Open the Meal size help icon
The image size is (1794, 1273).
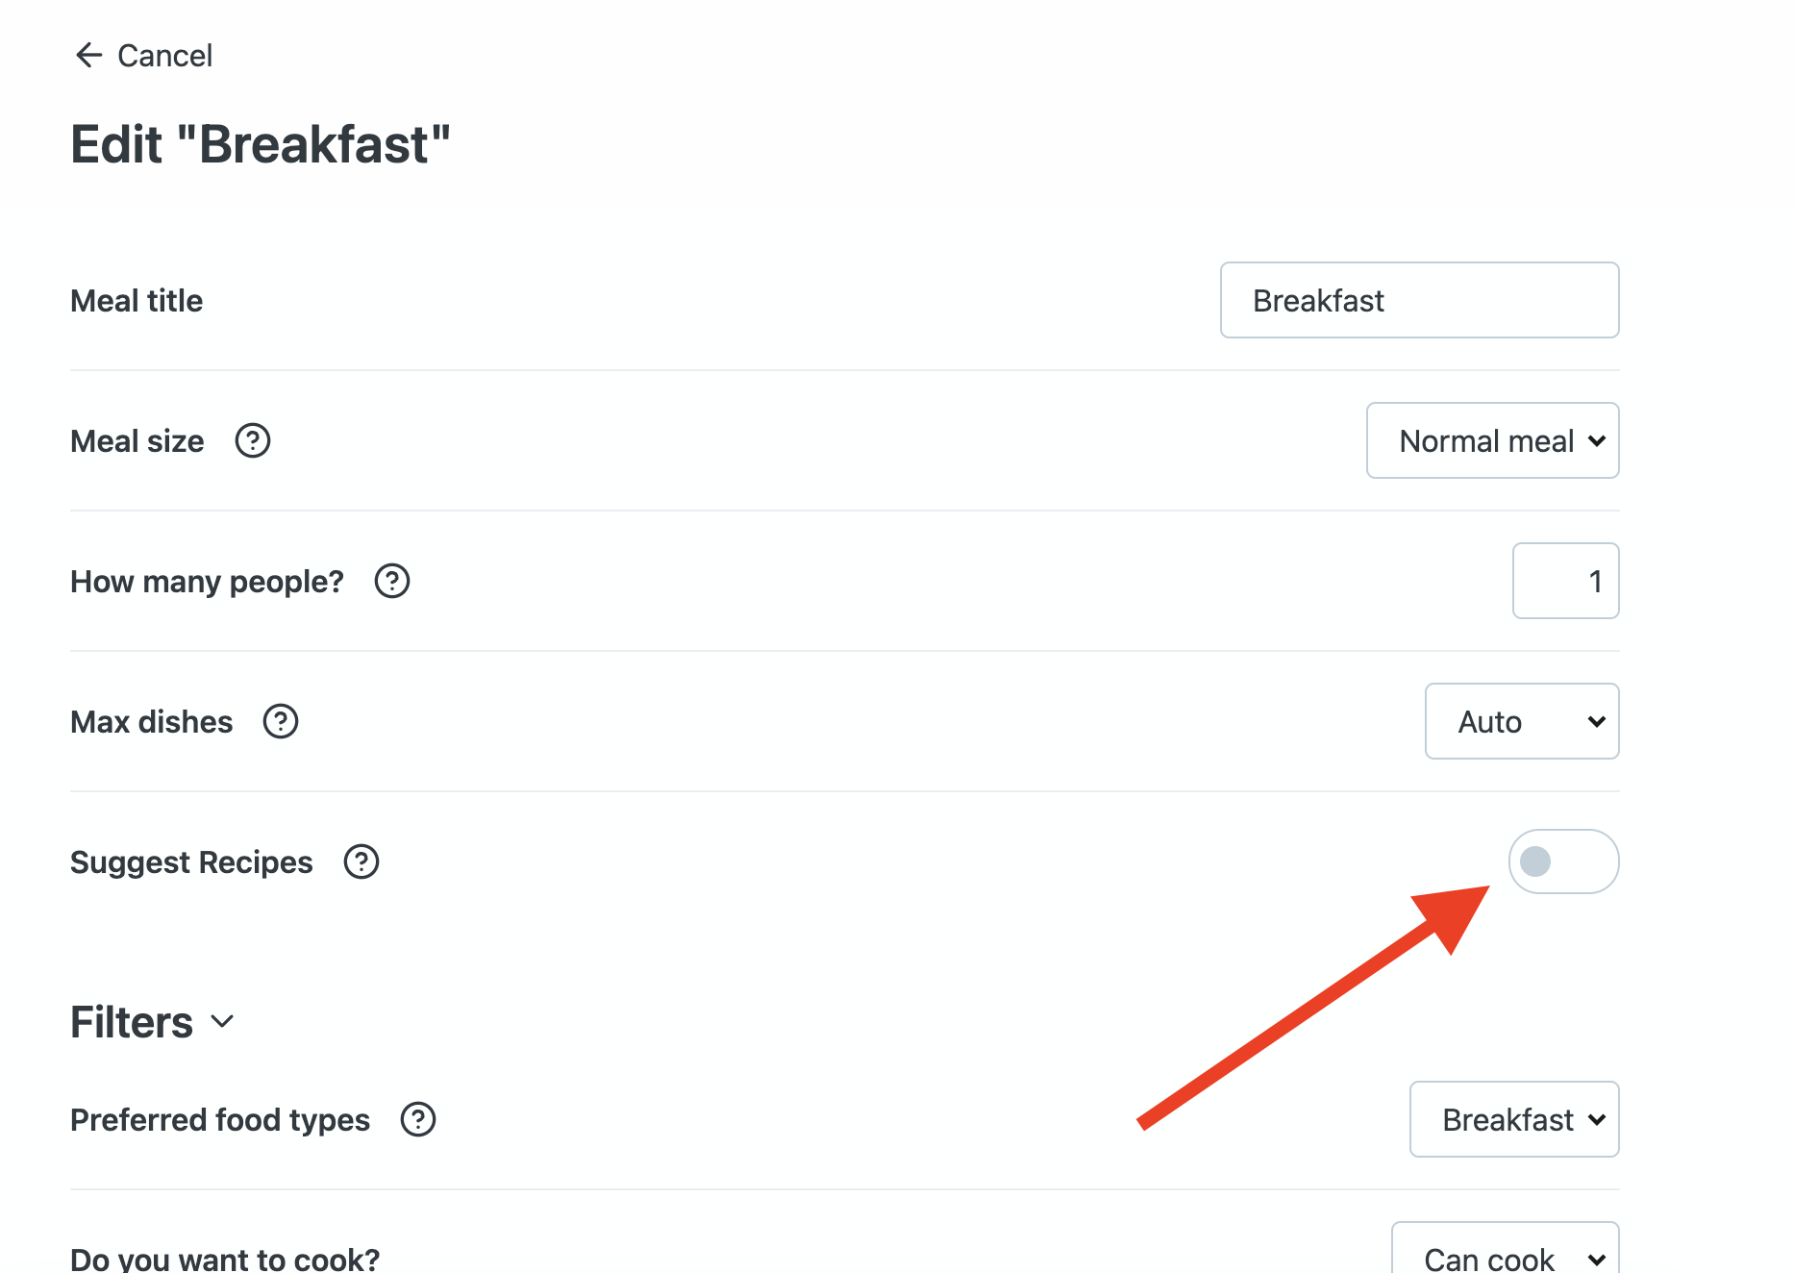253,441
